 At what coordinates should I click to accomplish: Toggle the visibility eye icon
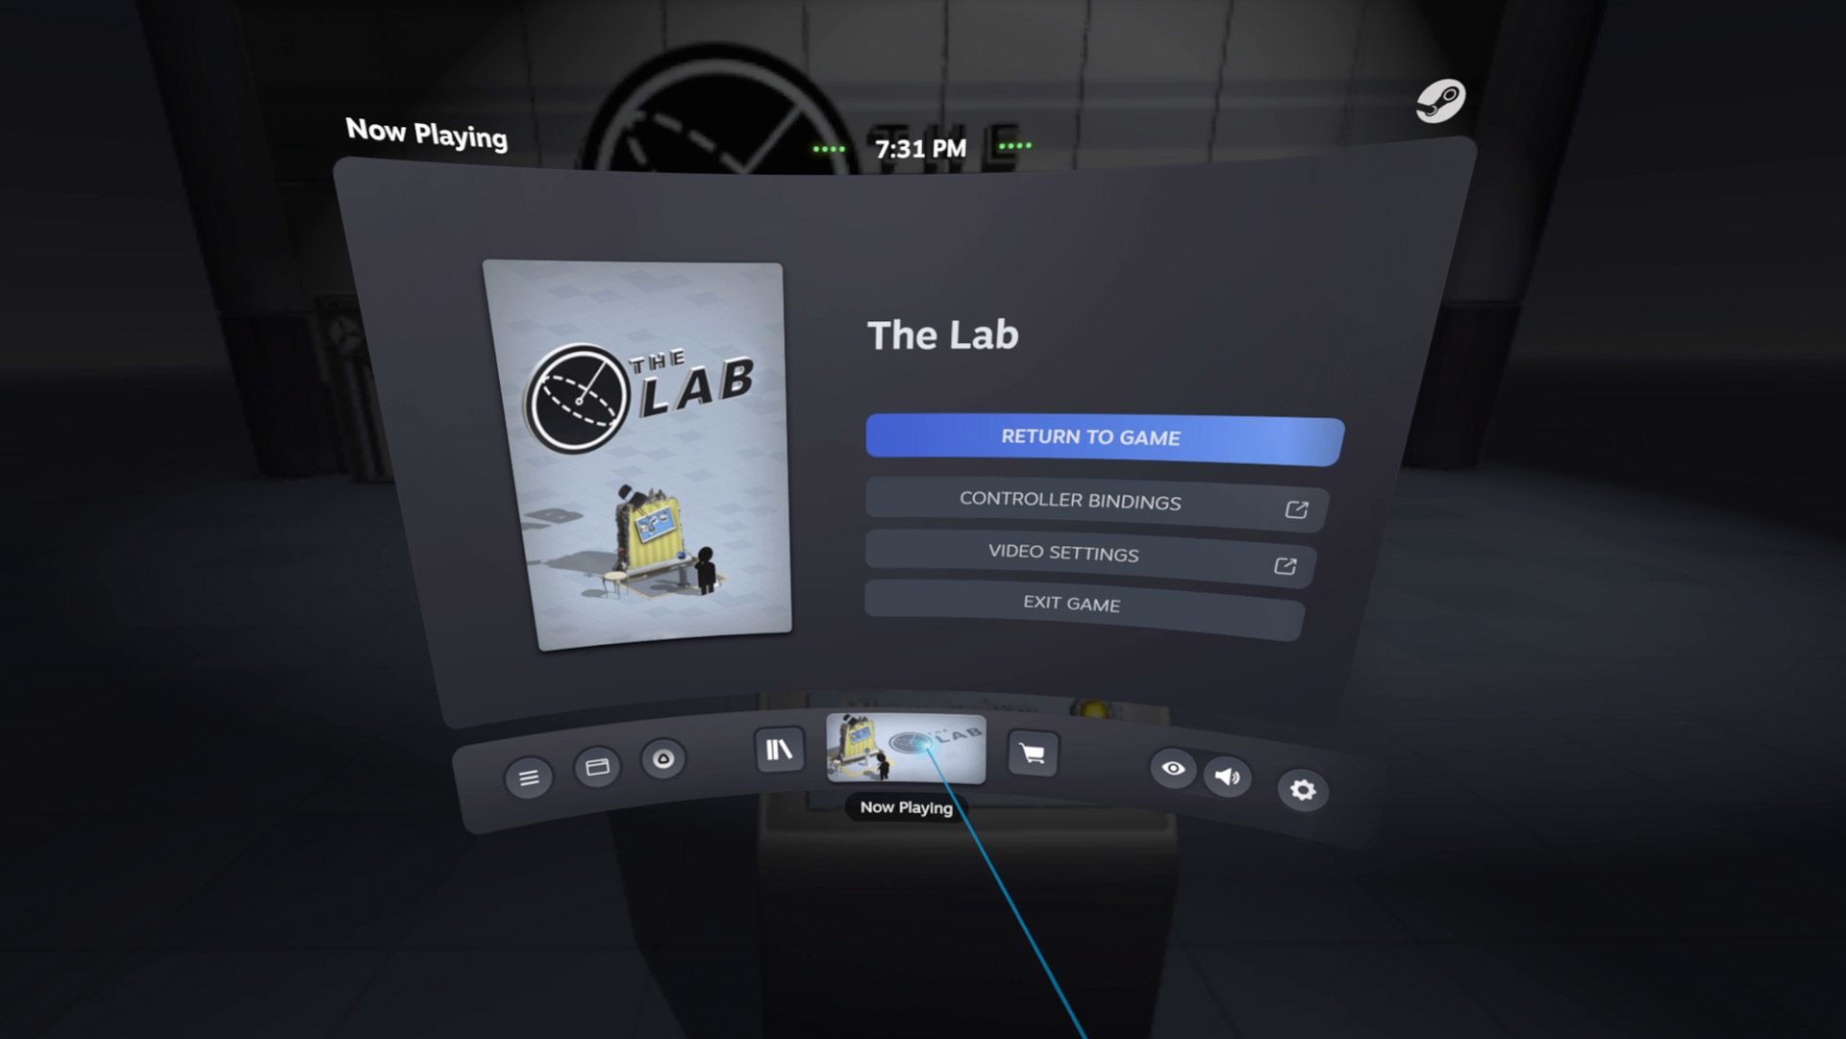[1173, 773]
